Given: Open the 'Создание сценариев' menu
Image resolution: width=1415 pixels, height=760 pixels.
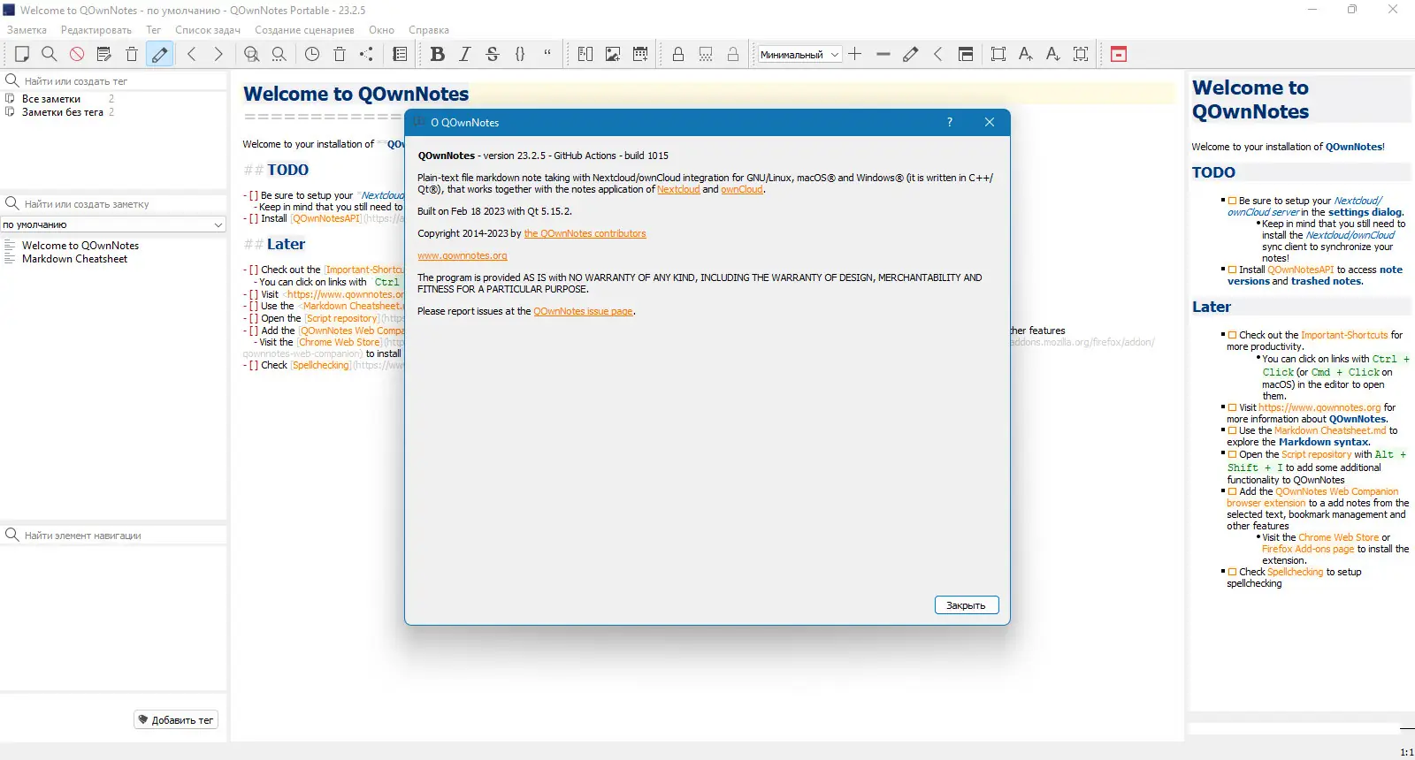Looking at the screenshot, I should click(304, 30).
